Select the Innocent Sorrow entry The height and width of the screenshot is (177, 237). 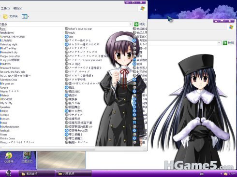point(10,68)
